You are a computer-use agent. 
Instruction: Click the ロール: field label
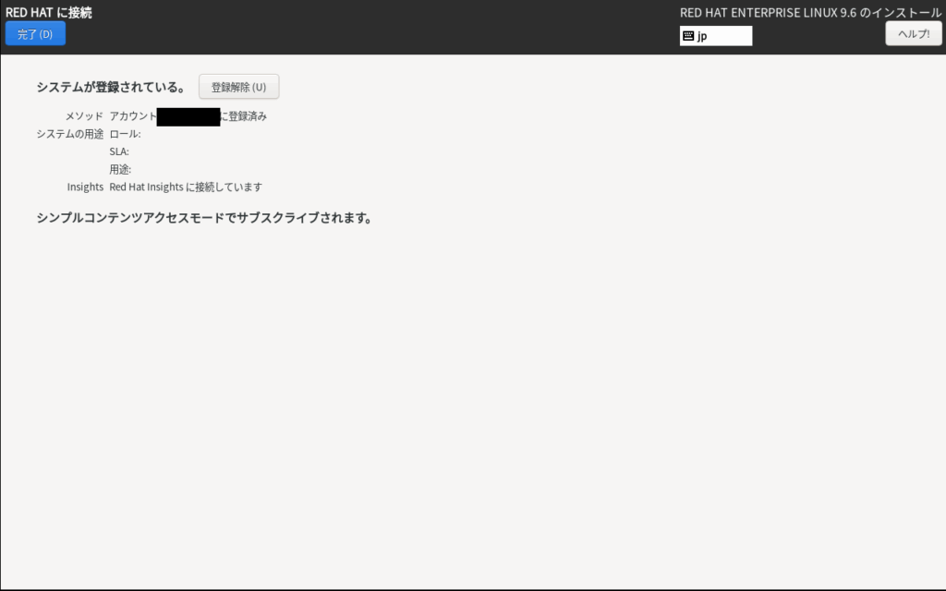(125, 134)
